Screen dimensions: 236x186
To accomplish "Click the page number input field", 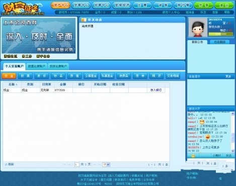I will pos(77,164).
